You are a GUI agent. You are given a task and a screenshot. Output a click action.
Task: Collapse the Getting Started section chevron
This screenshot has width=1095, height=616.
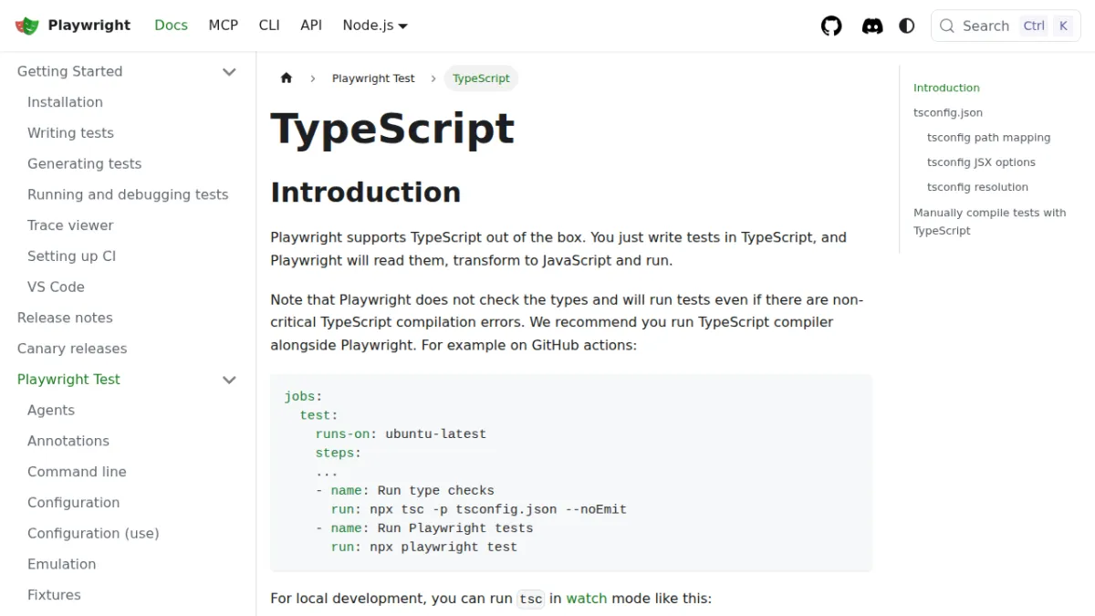point(230,72)
